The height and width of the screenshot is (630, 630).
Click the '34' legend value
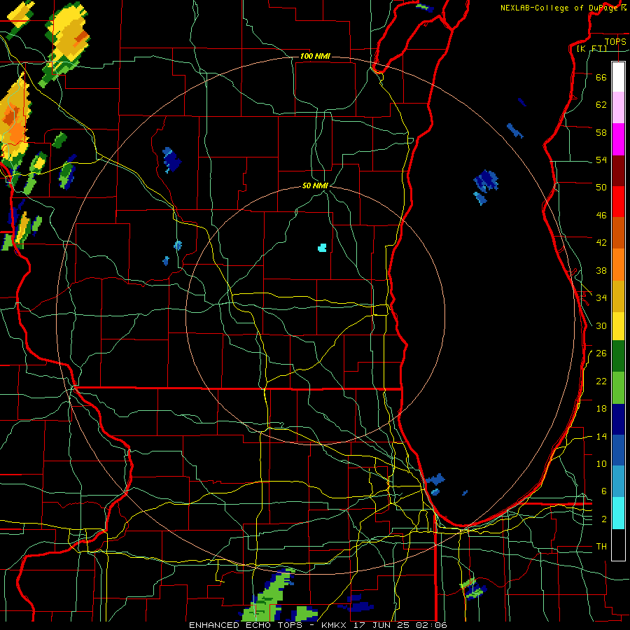point(601,298)
